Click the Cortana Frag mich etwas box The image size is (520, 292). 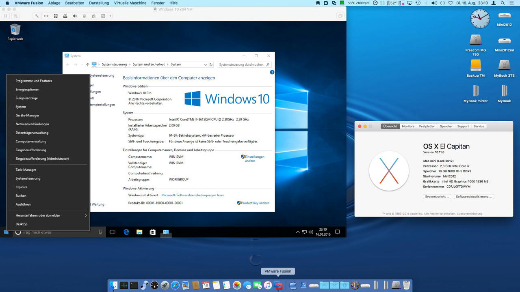point(59,232)
